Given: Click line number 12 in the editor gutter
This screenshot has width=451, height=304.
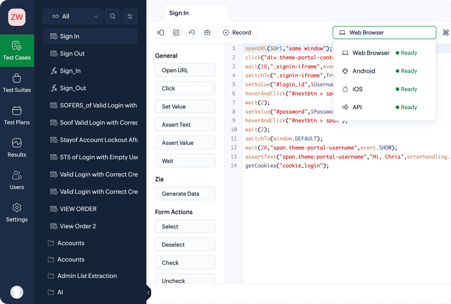Looking at the screenshot, I should pos(234,148).
